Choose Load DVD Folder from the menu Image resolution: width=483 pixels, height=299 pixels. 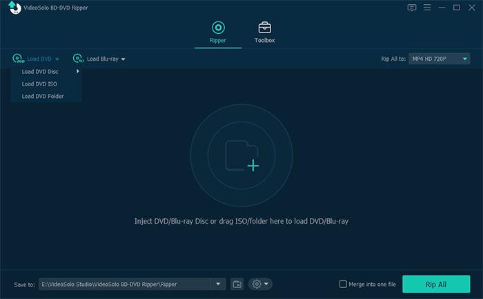pos(43,96)
